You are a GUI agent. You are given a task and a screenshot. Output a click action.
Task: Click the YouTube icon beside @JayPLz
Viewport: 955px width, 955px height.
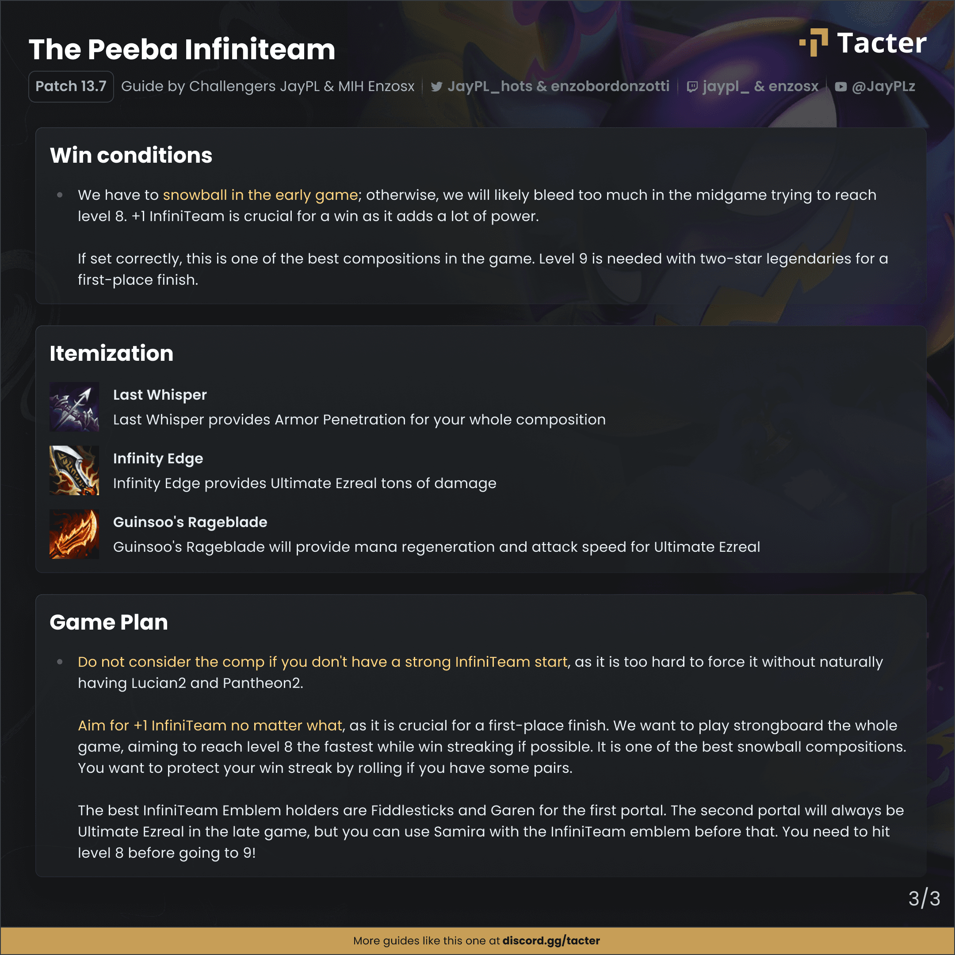(841, 87)
